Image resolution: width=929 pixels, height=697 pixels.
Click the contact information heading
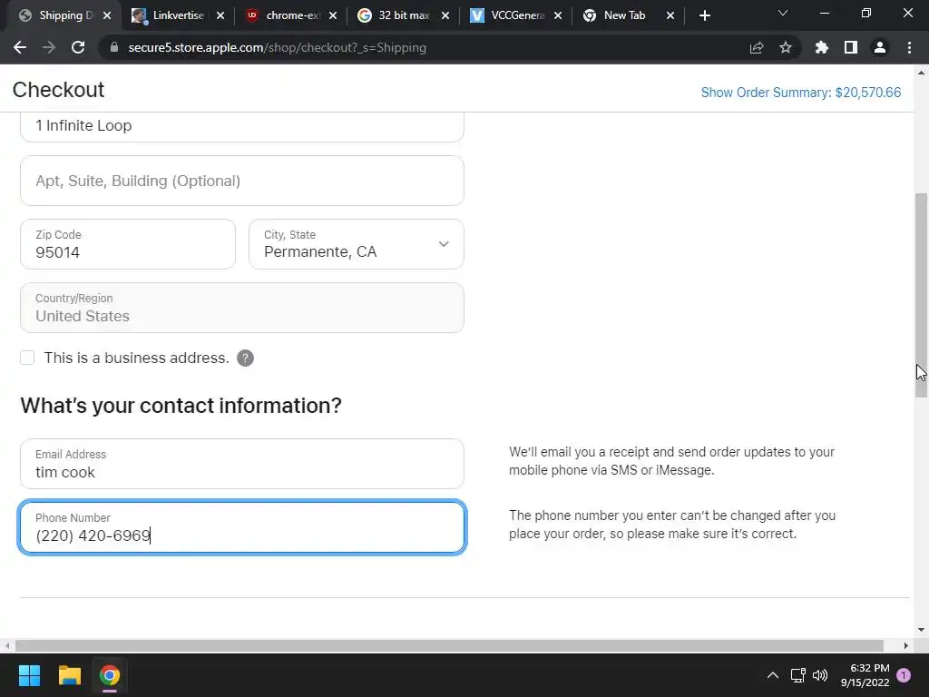point(181,406)
